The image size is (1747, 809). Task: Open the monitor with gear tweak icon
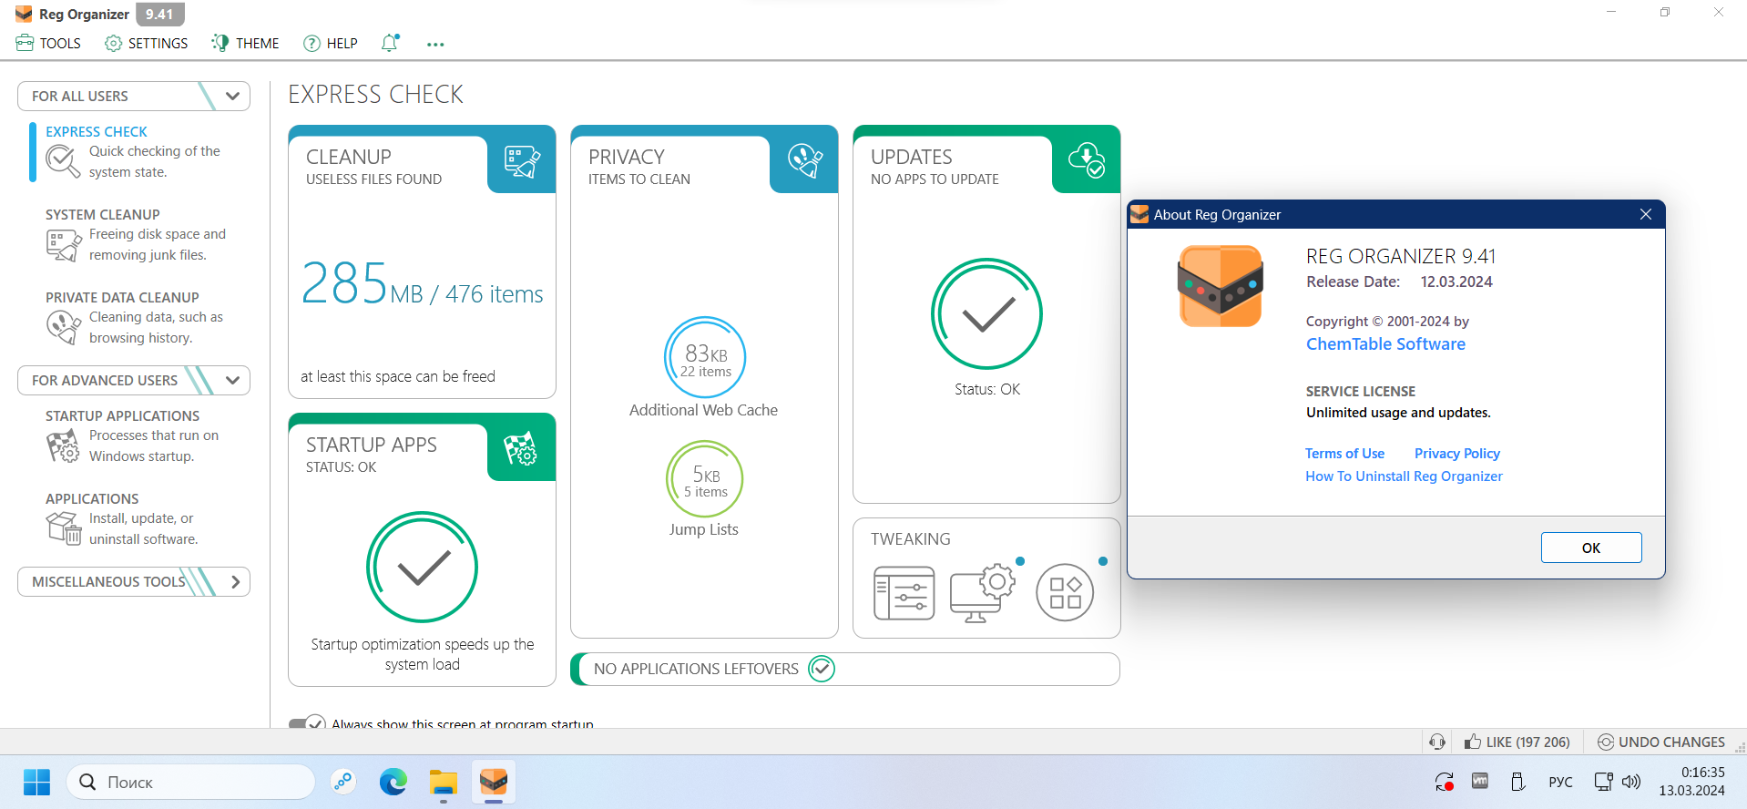[x=982, y=593]
